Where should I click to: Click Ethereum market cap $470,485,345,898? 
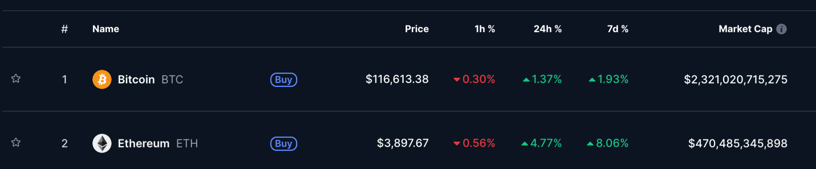738,143
